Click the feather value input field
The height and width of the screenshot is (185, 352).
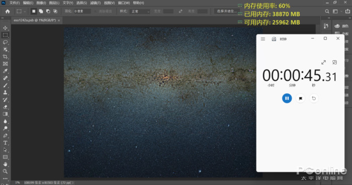82,11
